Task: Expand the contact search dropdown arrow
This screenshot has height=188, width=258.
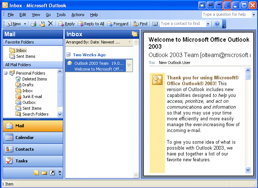Action: tap(208, 24)
